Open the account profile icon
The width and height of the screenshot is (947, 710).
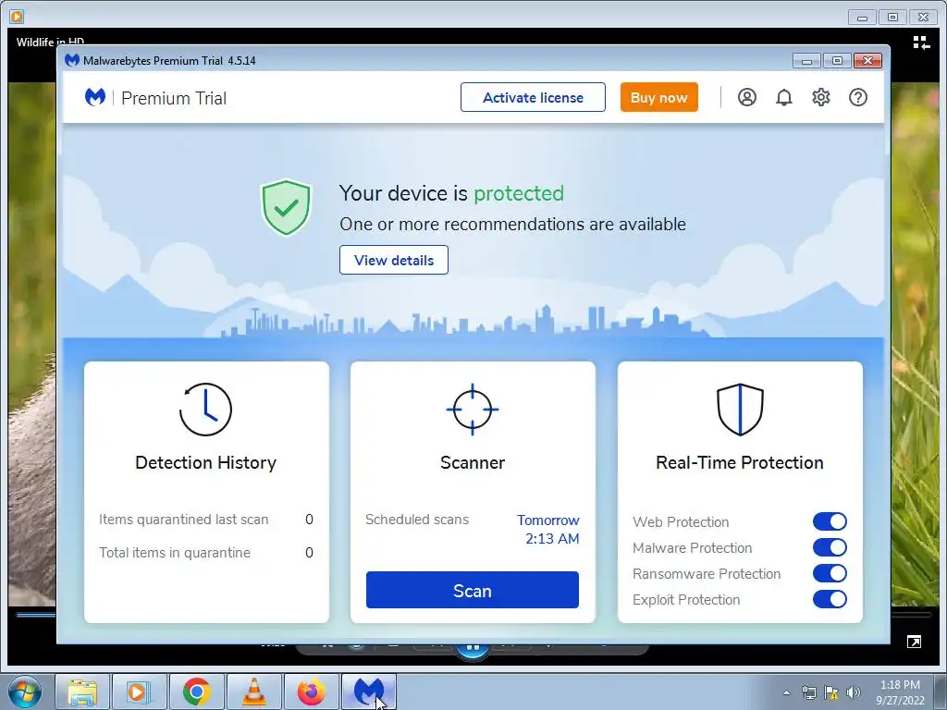tap(747, 97)
